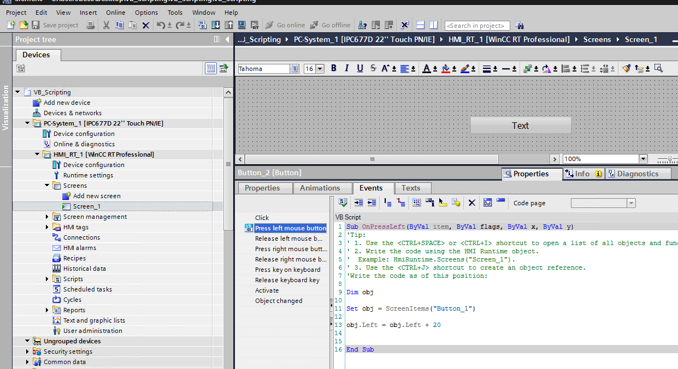This screenshot has width=678, height=369.
Task: Apply Strikethrough formatting
Action: click(x=373, y=68)
